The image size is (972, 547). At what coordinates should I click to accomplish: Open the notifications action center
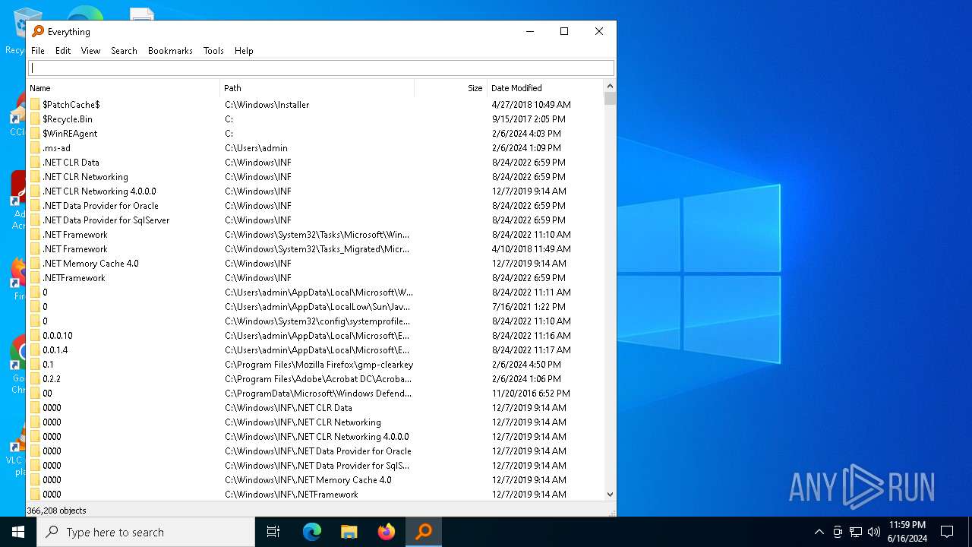(x=947, y=532)
